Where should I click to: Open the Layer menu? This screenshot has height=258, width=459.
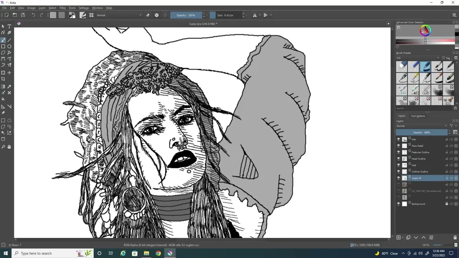pyautogui.click(x=42, y=8)
